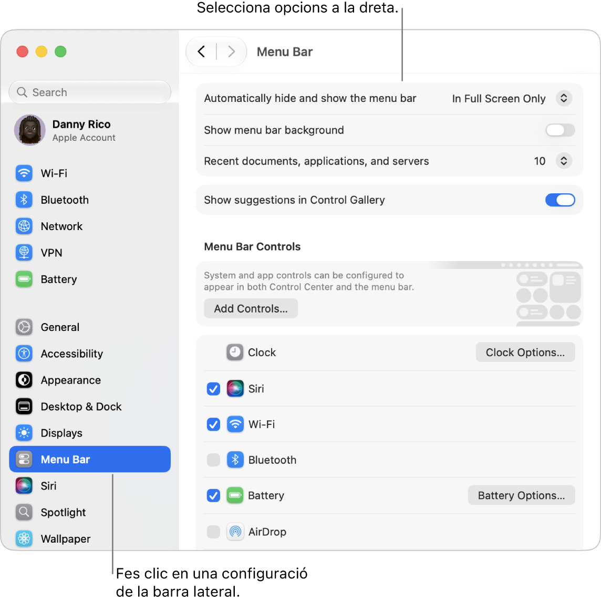Viewport: 601px width, 602px height.
Task: Select the Displays sun icon
Action: tap(24, 433)
